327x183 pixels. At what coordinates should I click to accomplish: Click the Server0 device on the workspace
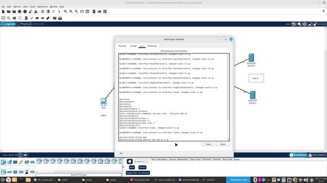(251, 57)
